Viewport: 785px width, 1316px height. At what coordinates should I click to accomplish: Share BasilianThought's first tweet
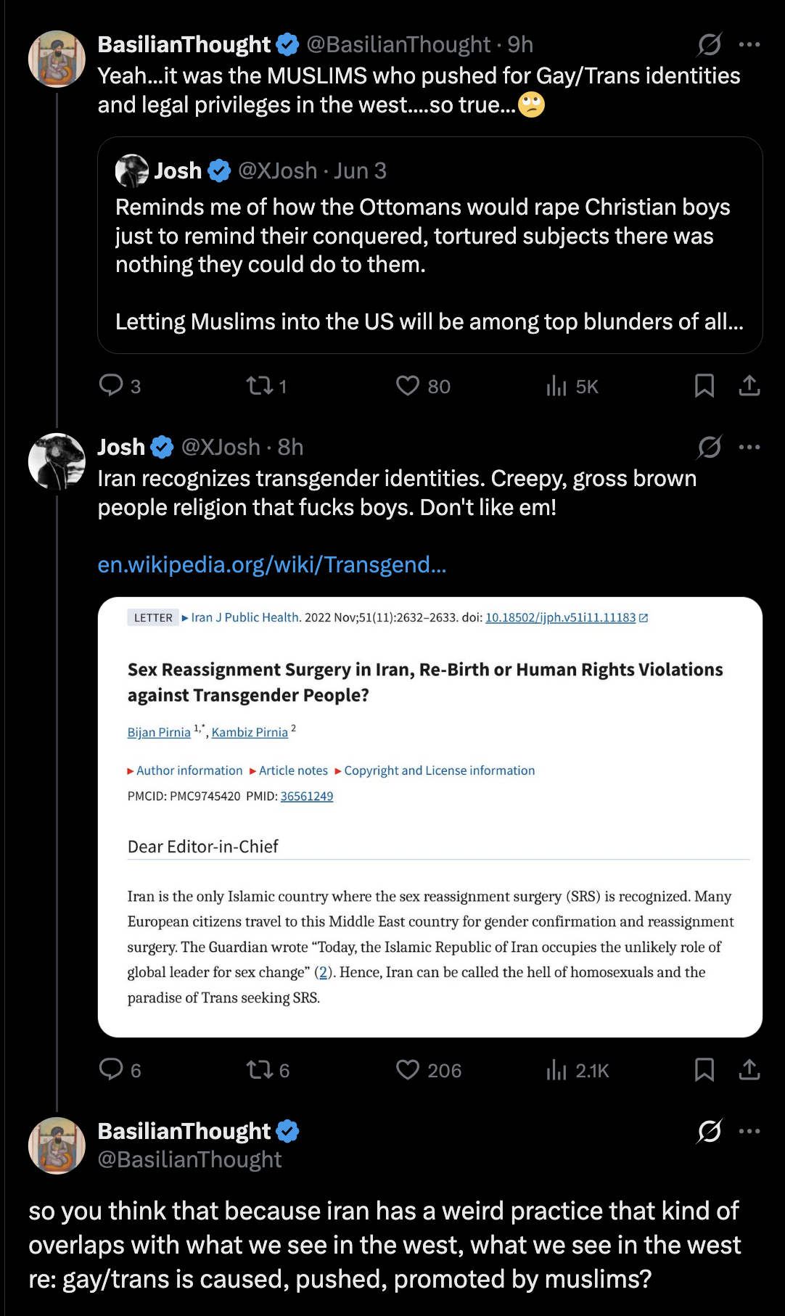tap(749, 386)
